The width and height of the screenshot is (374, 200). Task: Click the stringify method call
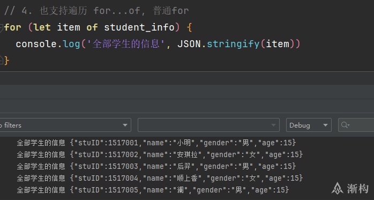[233, 44]
